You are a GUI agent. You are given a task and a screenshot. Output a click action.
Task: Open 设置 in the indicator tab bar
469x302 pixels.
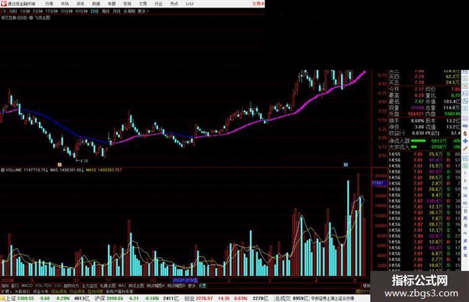(x=202, y=286)
